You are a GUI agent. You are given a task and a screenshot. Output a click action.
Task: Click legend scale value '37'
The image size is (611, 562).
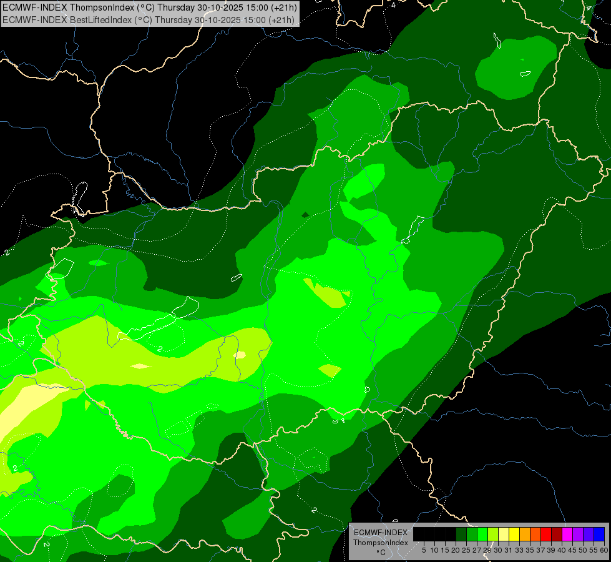pyautogui.click(x=540, y=550)
